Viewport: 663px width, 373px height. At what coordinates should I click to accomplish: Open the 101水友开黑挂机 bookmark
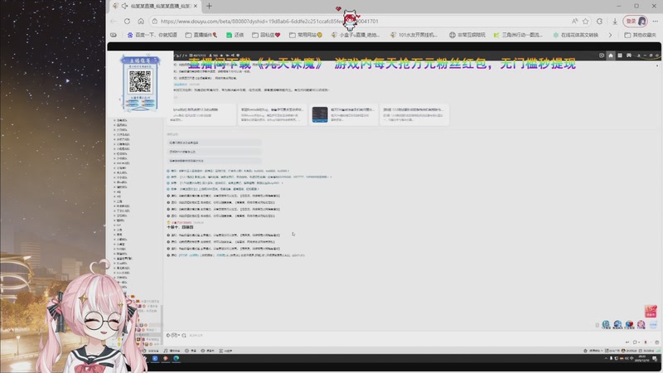pyautogui.click(x=414, y=35)
